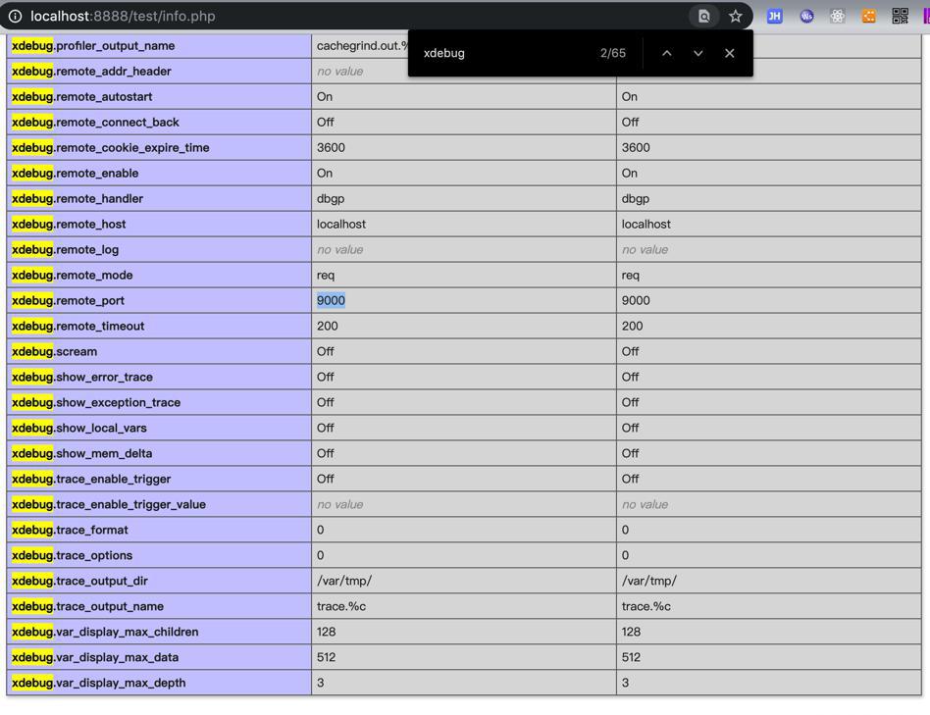Select the xdebug.trace_enable_trigger_value directive
Screen dimensions: 930x715
coord(109,504)
